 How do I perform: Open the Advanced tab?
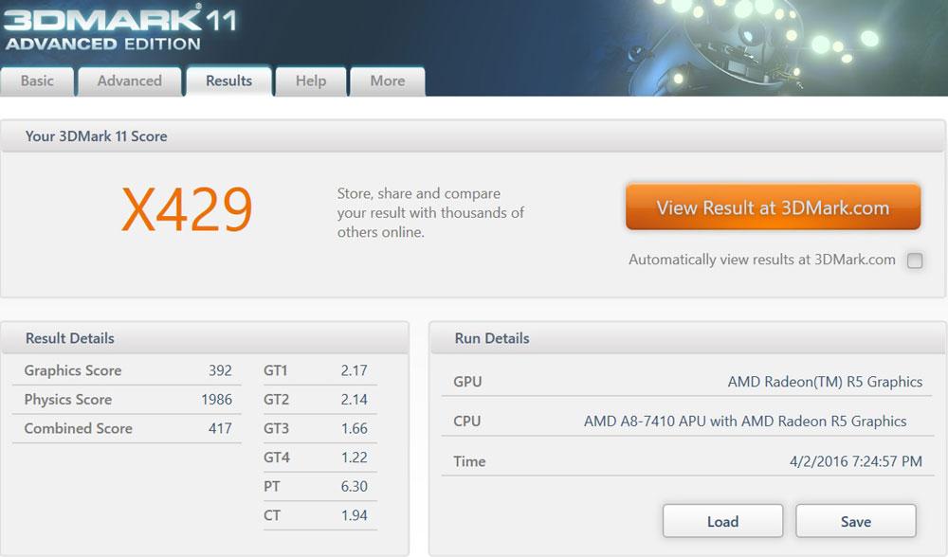coord(130,81)
